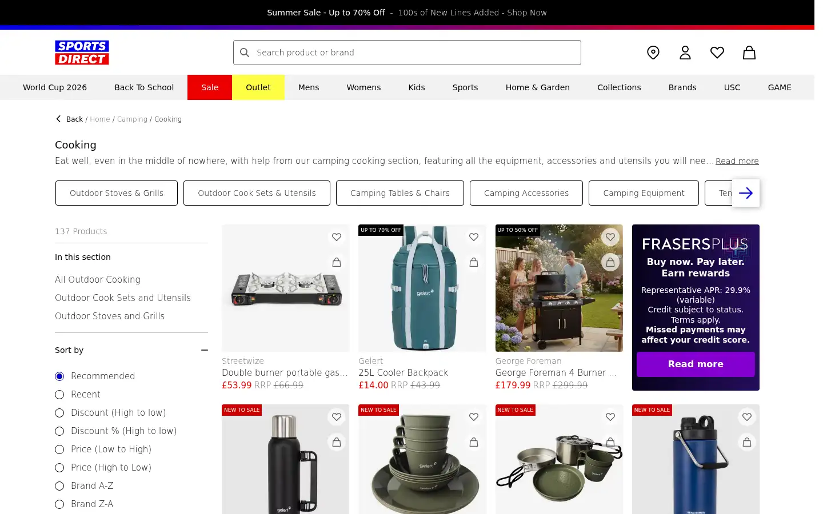Screen dimensions: 823x514
Task: Wishlist the camping cook set with mug
Action: pos(610,417)
